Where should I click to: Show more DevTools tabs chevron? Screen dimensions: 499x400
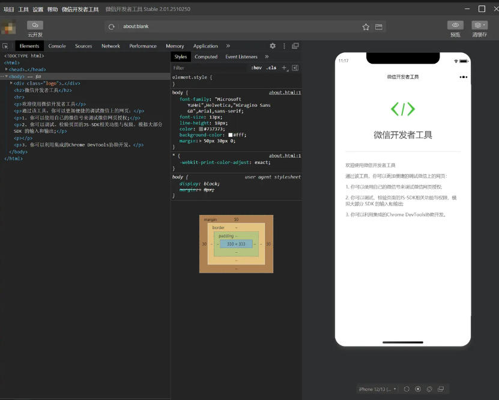[228, 46]
